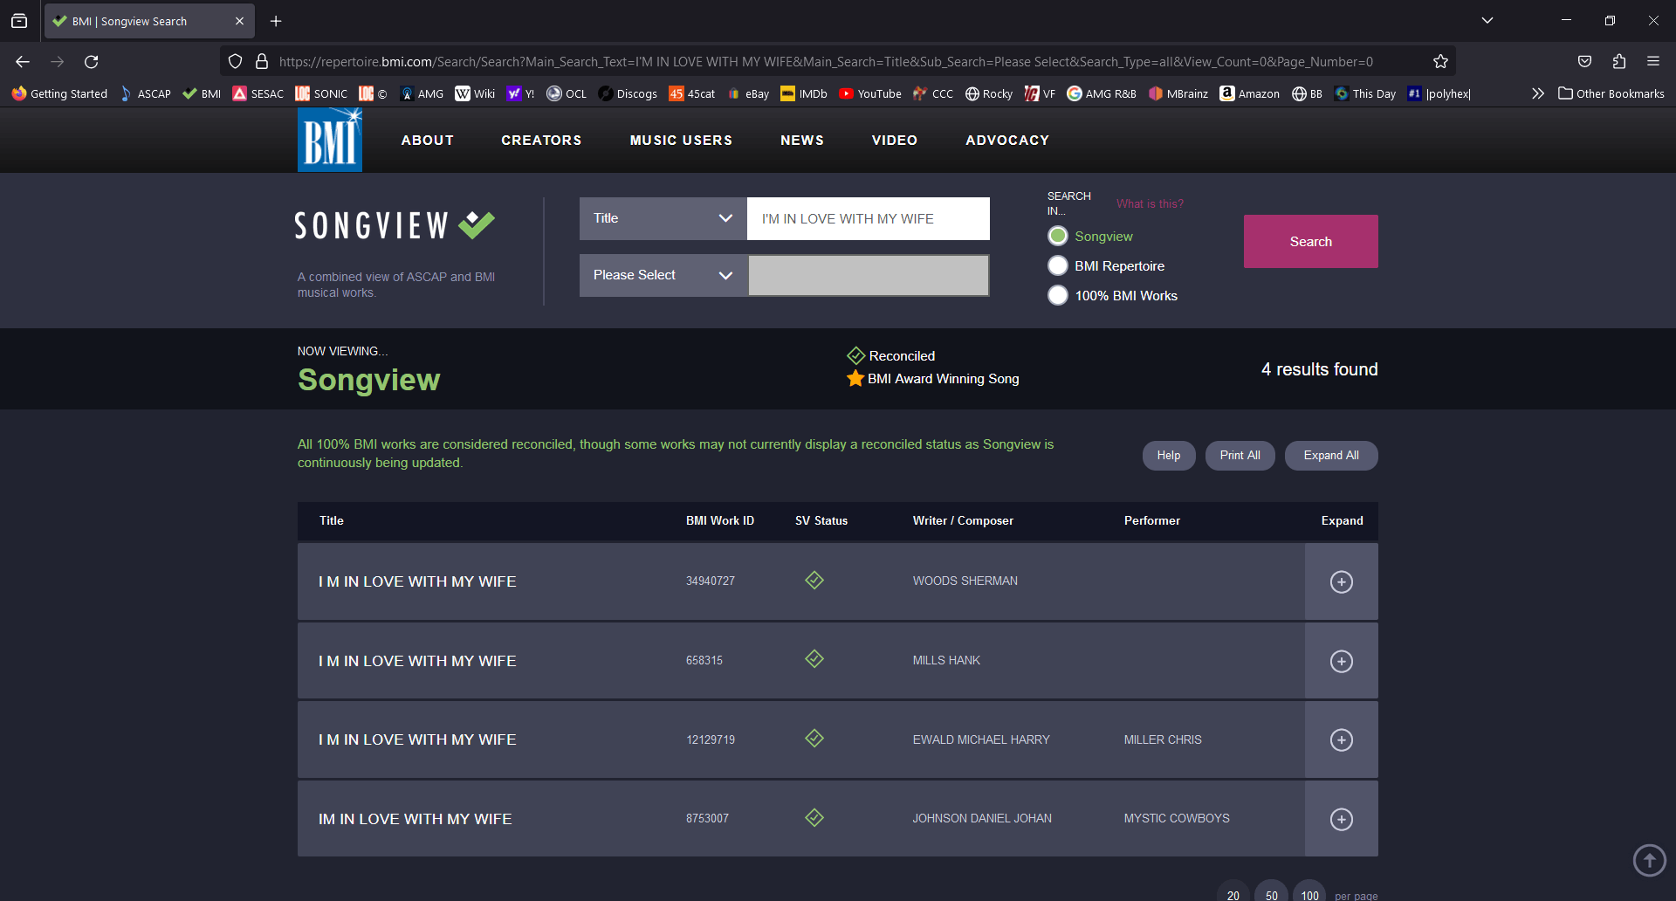This screenshot has height=901, width=1676.
Task: Close the BMI Songview Search tab
Action: click(239, 21)
